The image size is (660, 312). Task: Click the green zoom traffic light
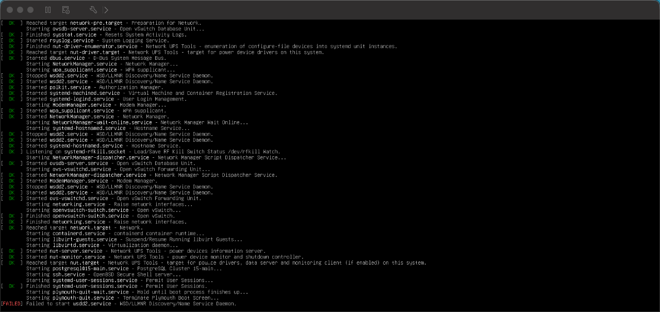point(30,9)
